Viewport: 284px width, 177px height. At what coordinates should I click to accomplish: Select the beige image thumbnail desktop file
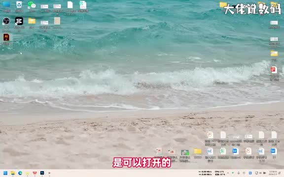pyautogui.click(x=57, y=21)
